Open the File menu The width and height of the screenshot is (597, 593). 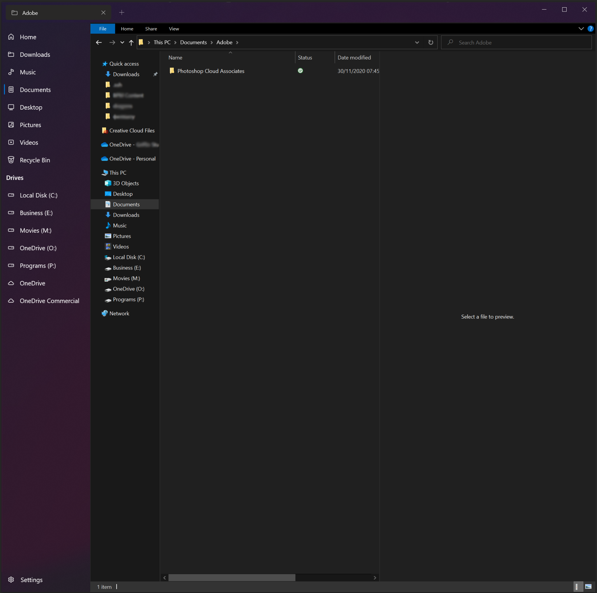102,29
